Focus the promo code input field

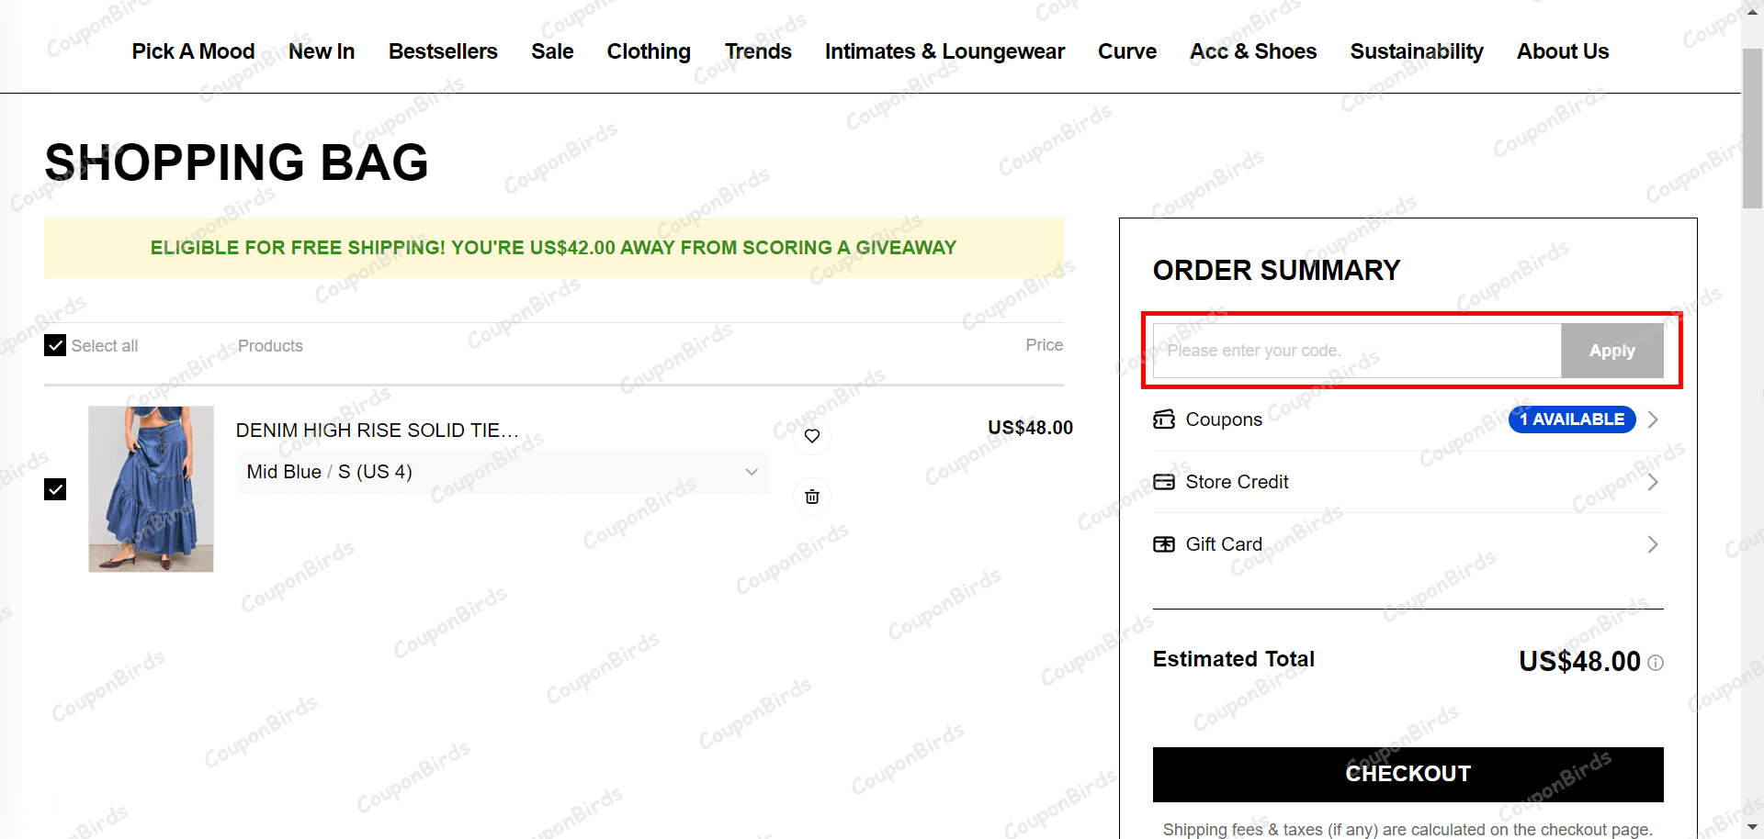[x=1357, y=351]
